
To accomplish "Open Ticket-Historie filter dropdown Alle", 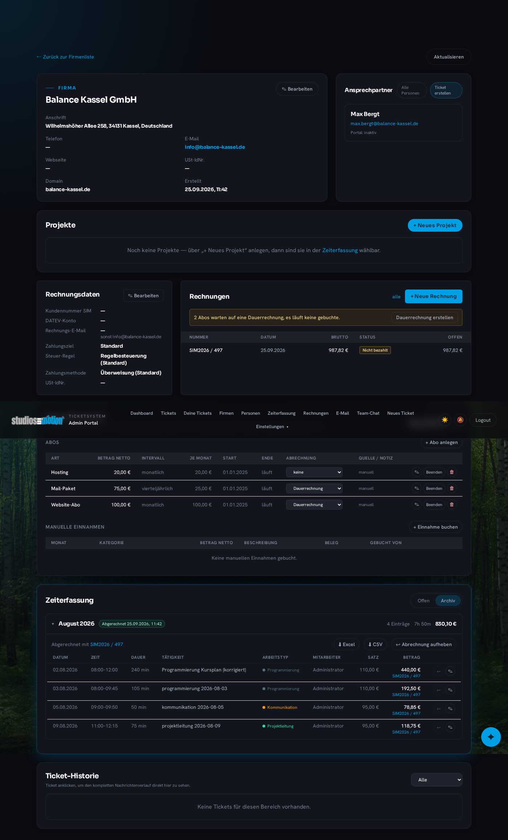I will (437, 780).
